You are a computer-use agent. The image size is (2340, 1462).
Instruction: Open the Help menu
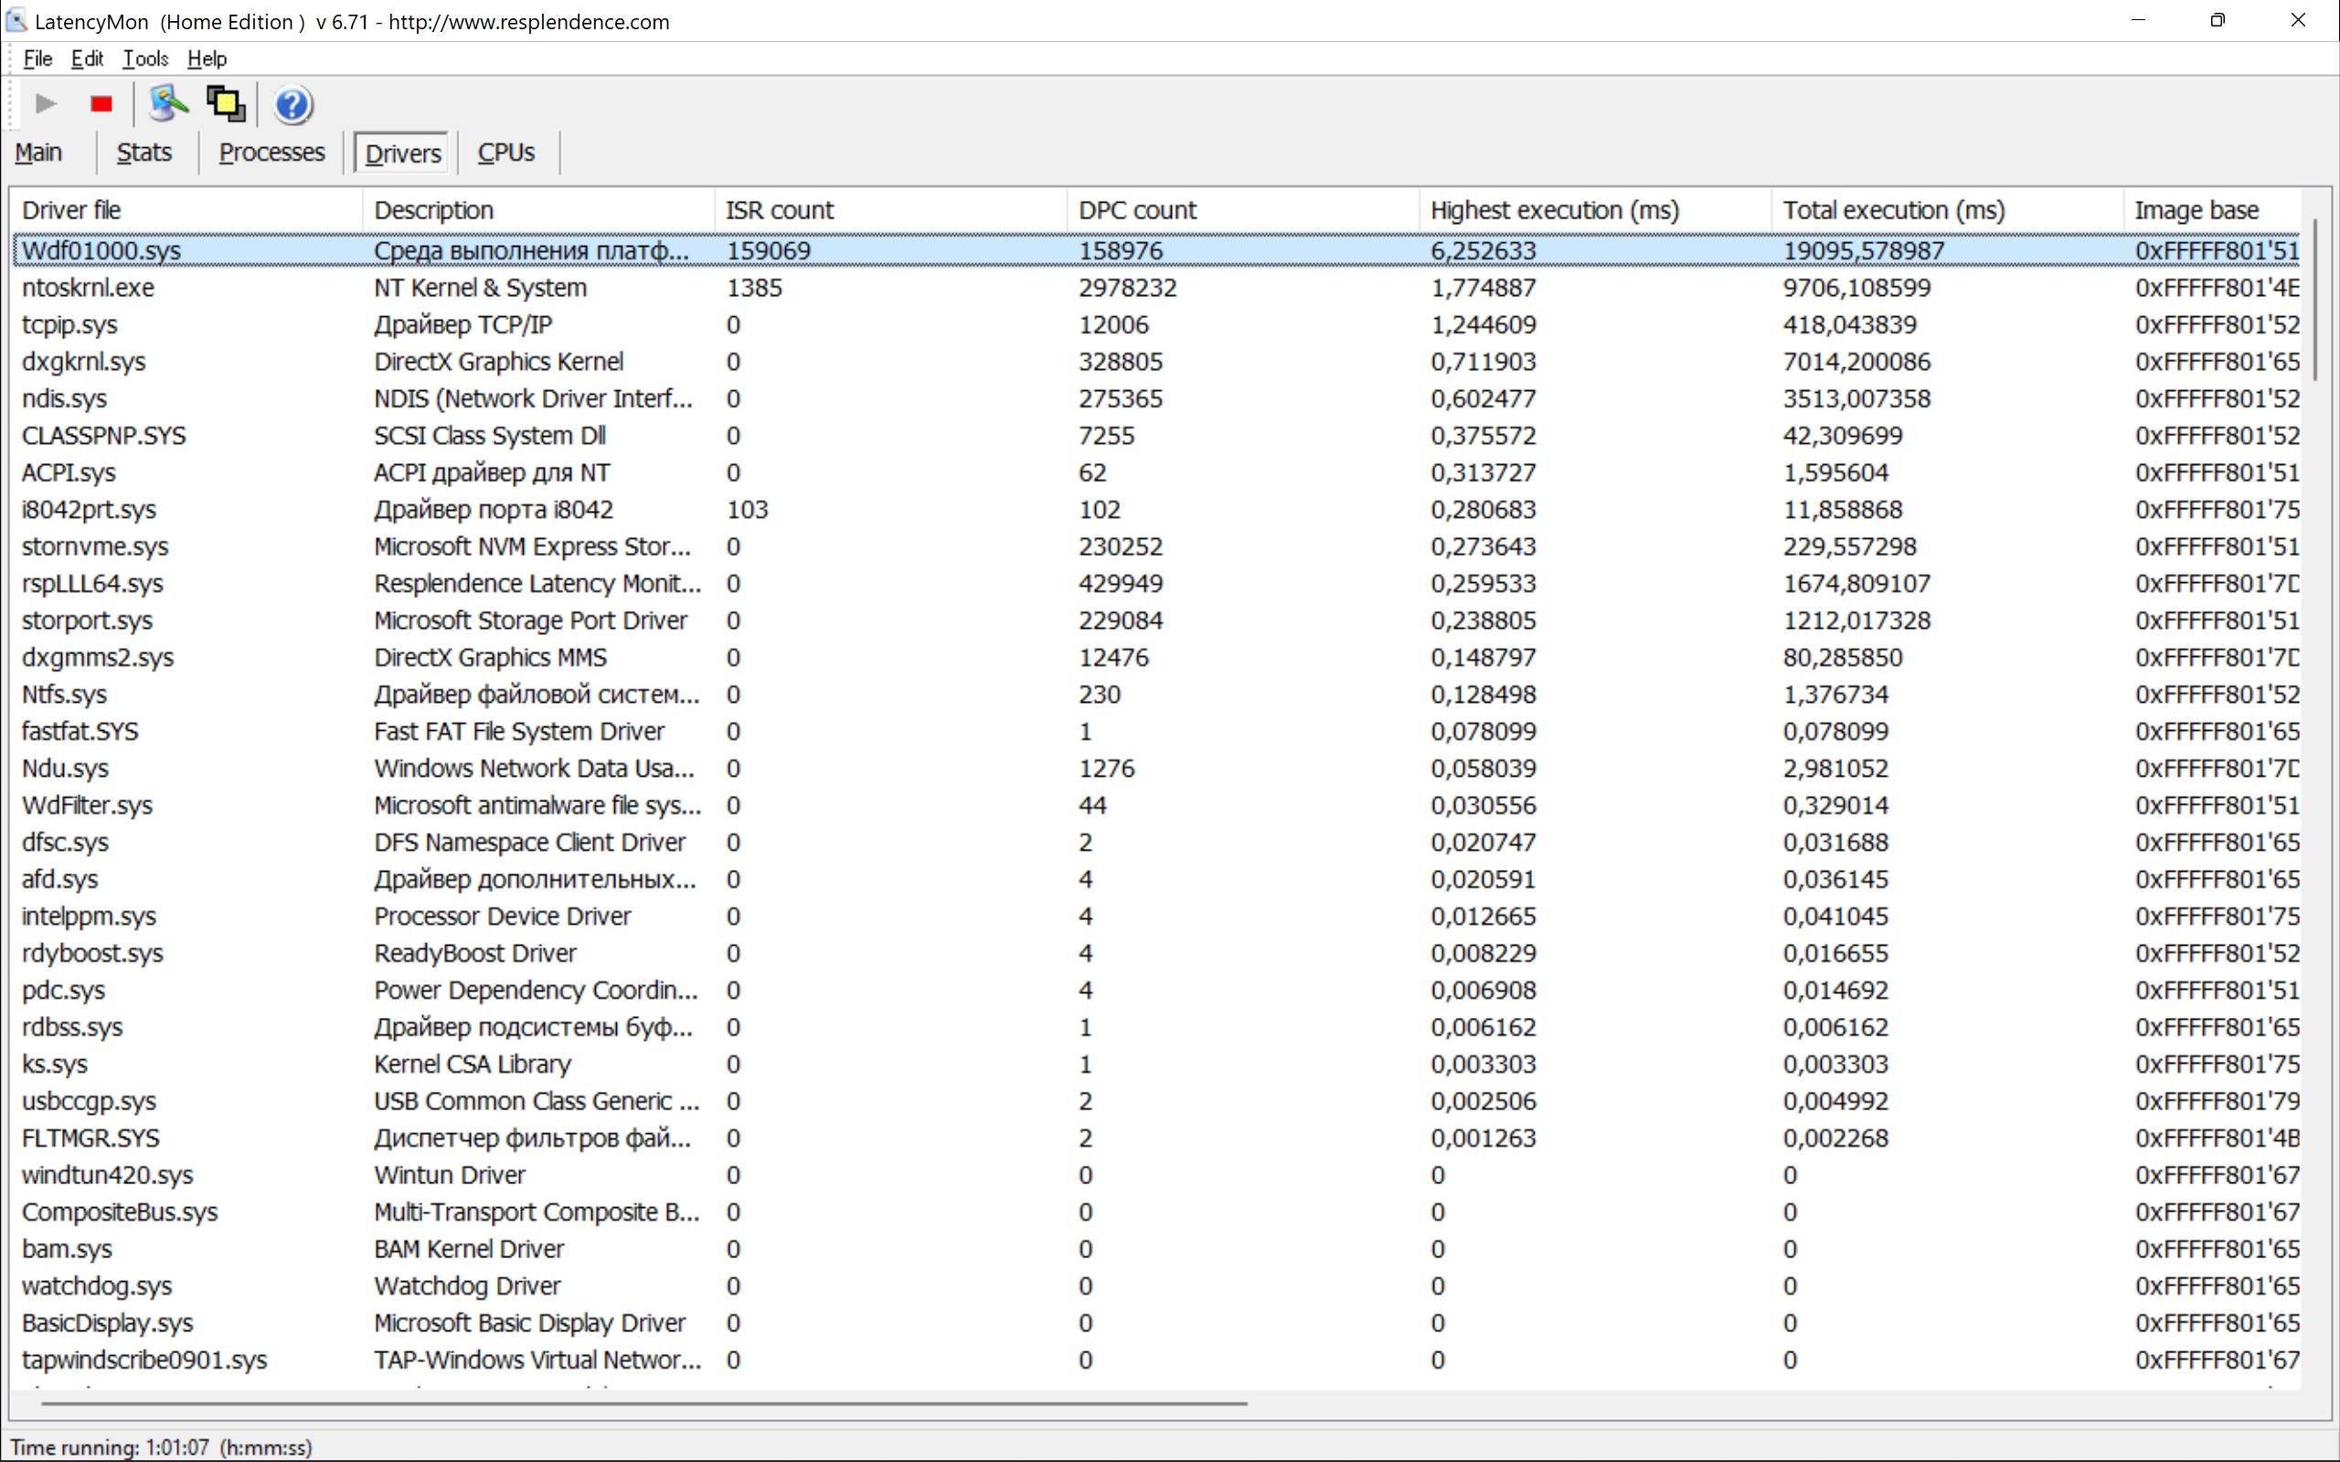(207, 58)
